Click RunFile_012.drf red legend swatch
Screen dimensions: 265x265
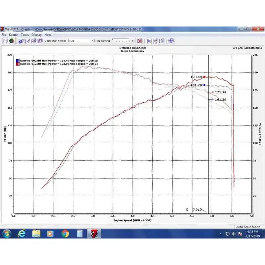point(18,64)
